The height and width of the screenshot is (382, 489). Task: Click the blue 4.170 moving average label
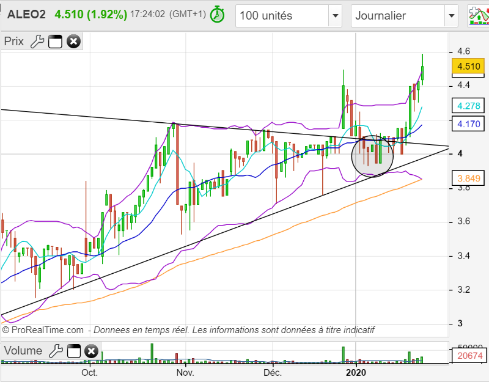468,124
